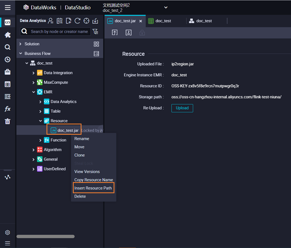Collapse the doc_test workflow node
The image size is (291, 248).
(x=27, y=63)
